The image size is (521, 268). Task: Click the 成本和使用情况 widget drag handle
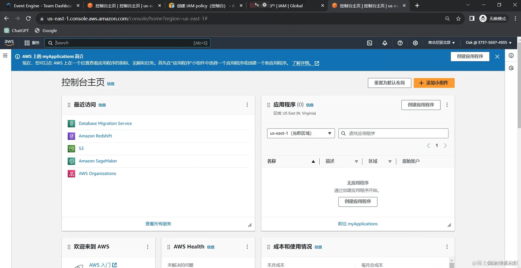point(269,247)
